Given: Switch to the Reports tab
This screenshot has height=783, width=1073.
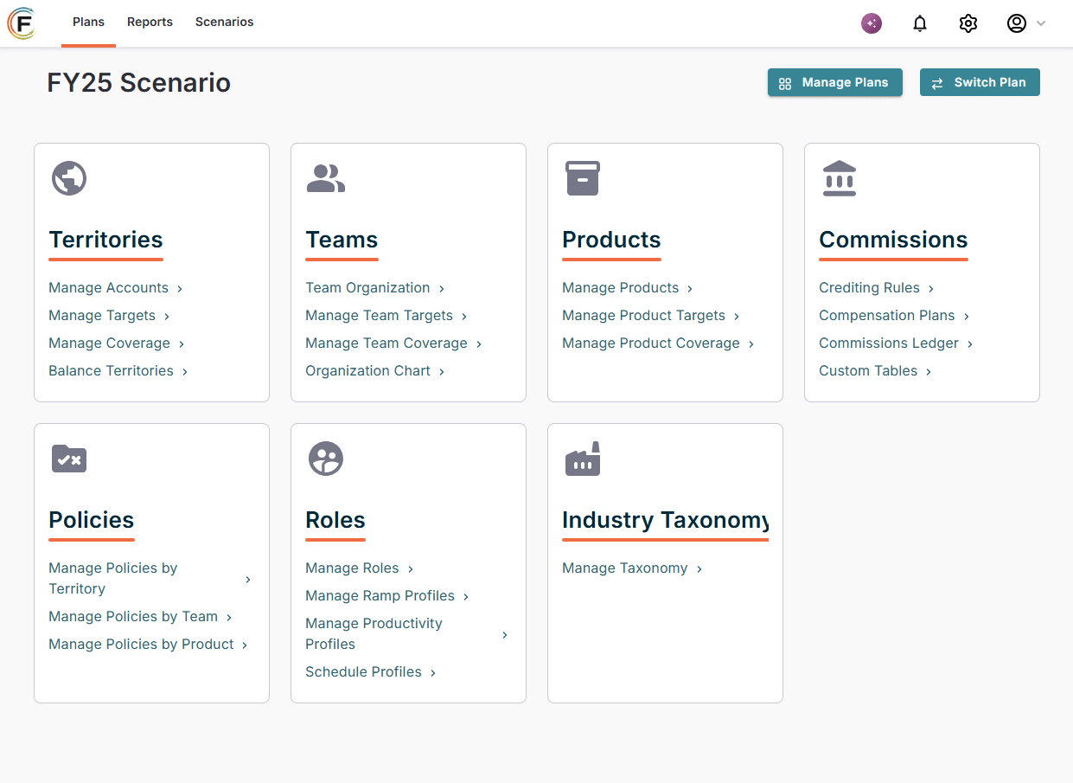Looking at the screenshot, I should point(150,22).
